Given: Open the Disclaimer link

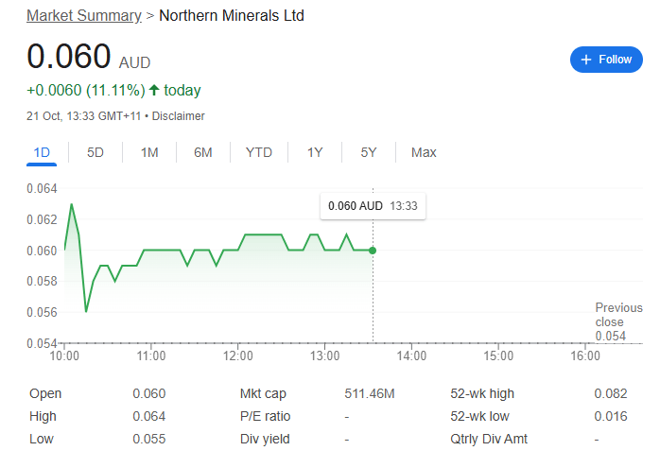Looking at the screenshot, I should point(179,116).
